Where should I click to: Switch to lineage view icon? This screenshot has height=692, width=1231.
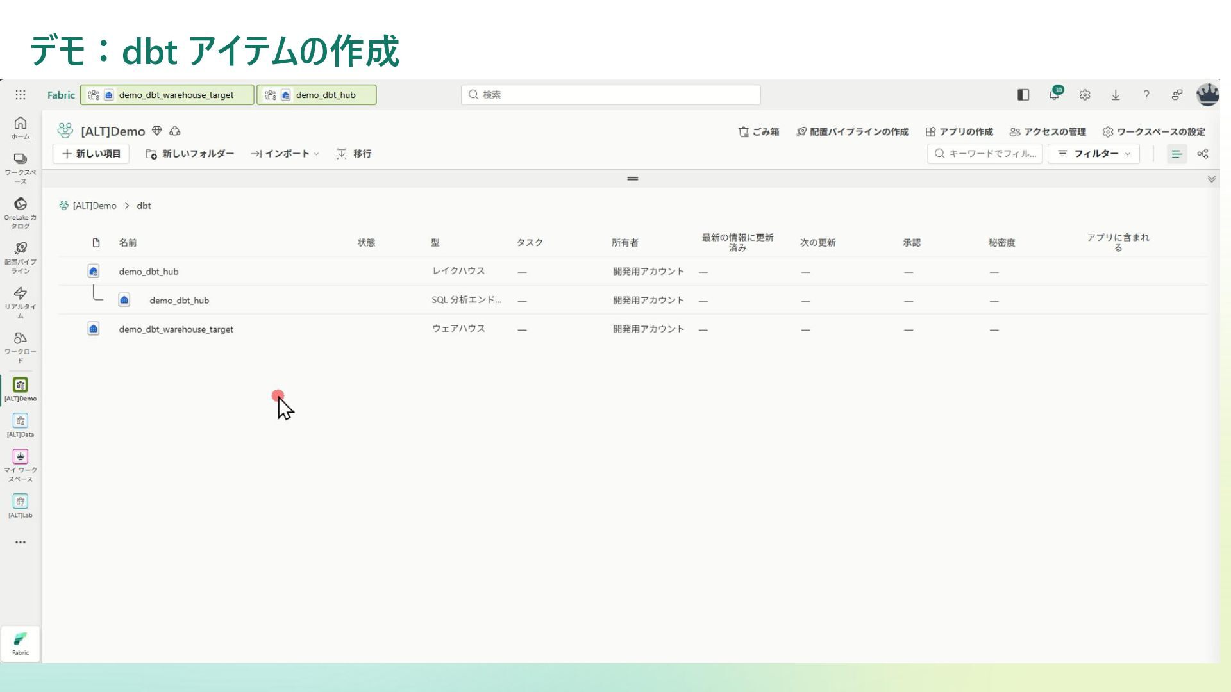[x=1203, y=154]
